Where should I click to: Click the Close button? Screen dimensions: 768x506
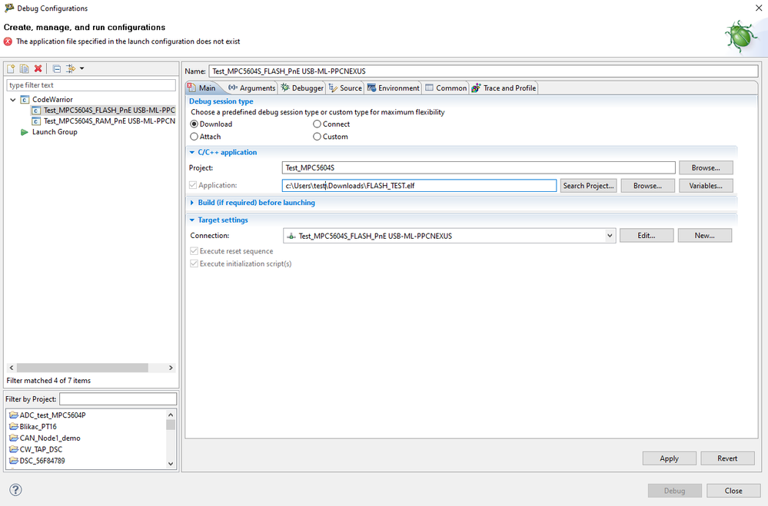click(x=733, y=491)
